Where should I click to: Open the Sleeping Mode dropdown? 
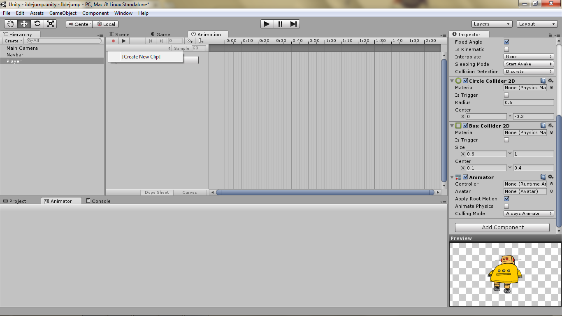(528, 64)
